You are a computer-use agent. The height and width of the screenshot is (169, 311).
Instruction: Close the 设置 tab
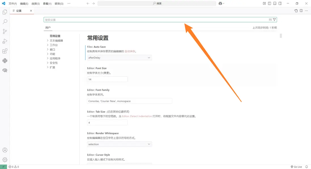click(x=31, y=11)
